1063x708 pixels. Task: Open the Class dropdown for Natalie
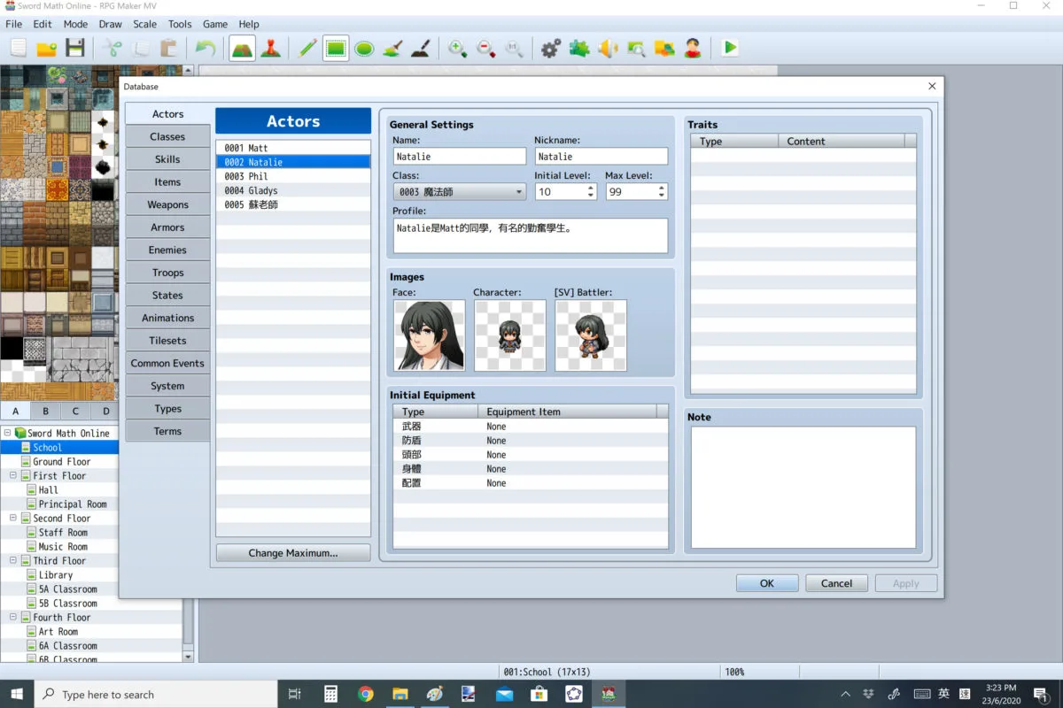[460, 191]
